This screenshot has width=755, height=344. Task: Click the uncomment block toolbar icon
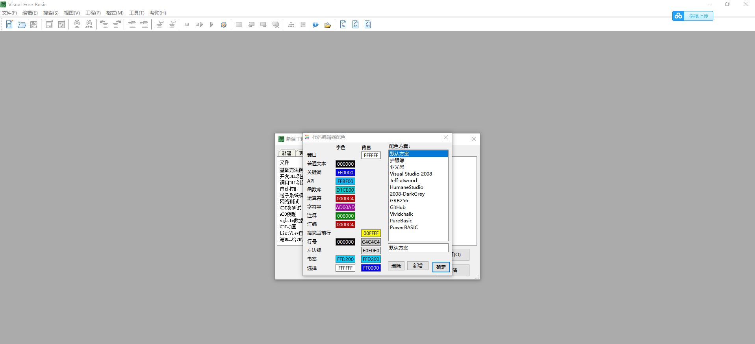172,24
